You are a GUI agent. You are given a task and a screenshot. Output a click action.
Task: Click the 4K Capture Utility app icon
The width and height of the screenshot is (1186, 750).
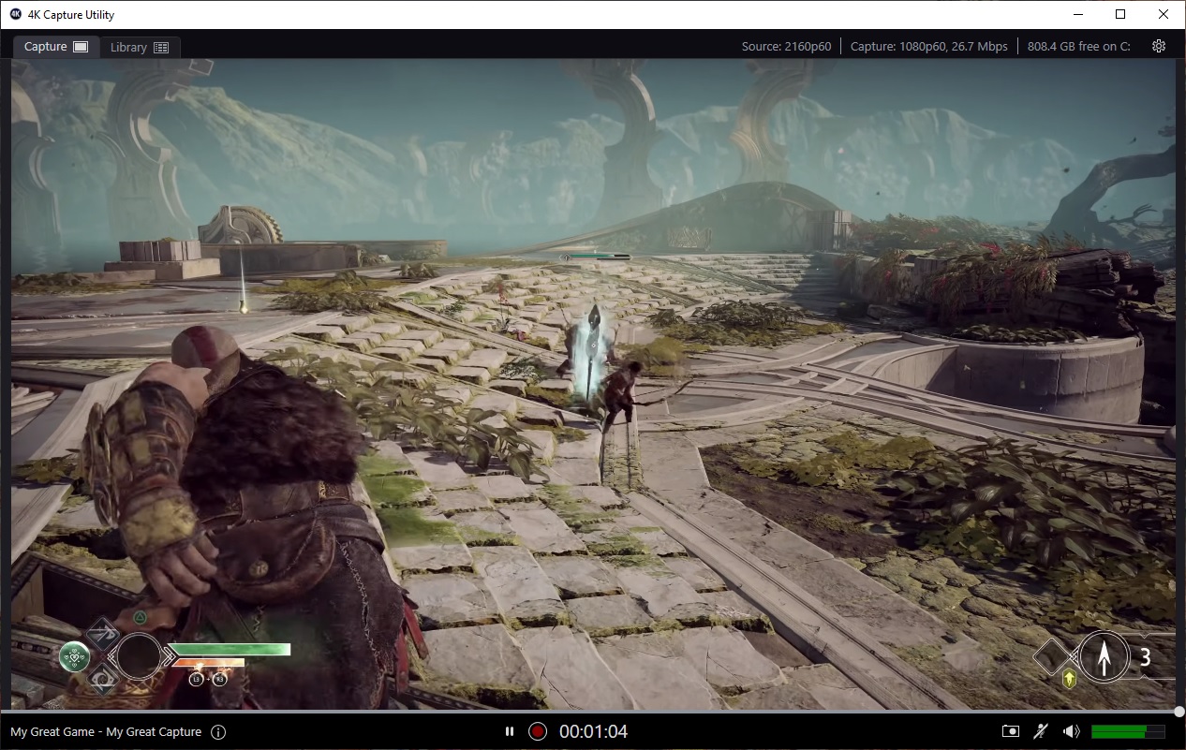click(x=16, y=14)
